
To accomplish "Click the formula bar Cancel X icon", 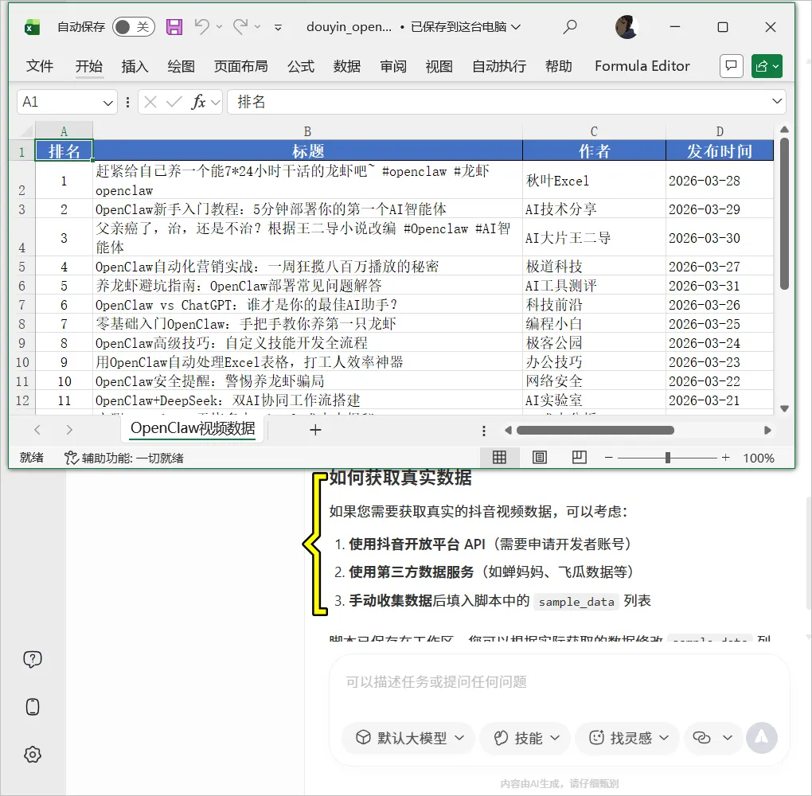I will [x=150, y=102].
